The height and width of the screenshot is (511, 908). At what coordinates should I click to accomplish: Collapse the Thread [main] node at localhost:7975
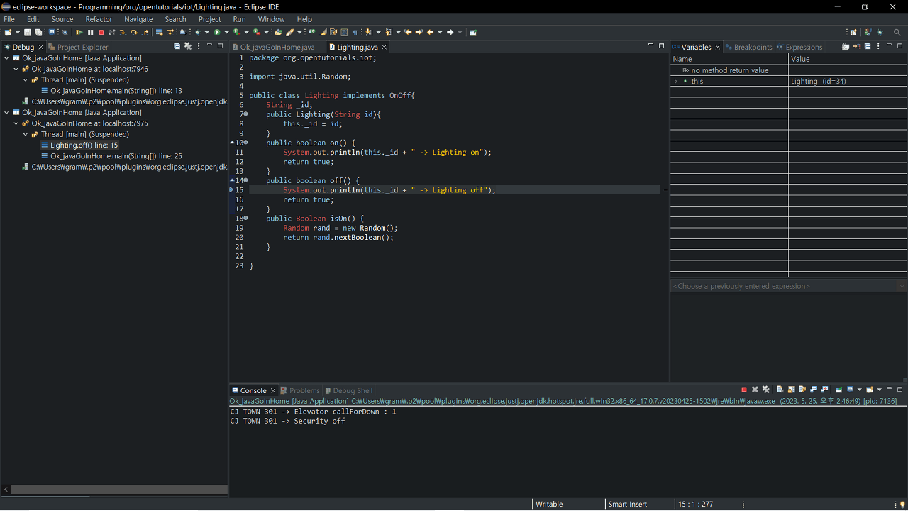coord(26,134)
